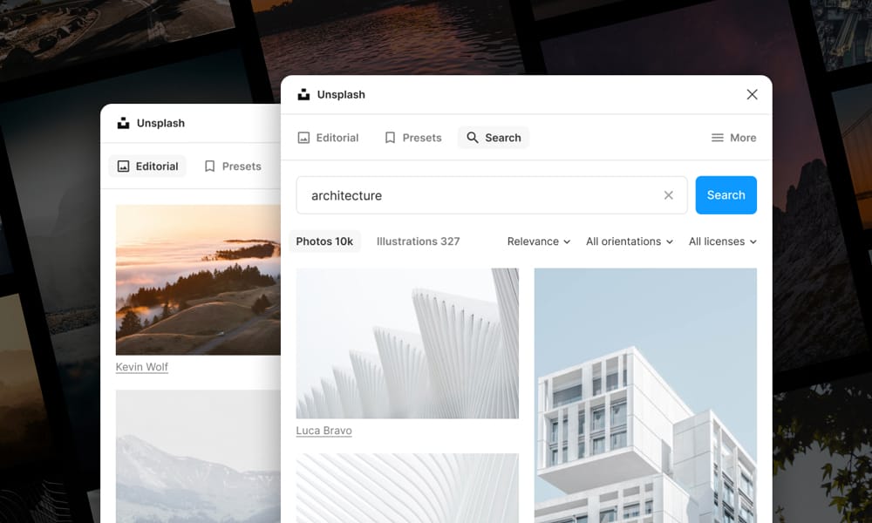Image resolution: width=872 pixels, height=523 pixels.
Task: Click the magnifier icon on the Search tab
Action: point(473,138)
